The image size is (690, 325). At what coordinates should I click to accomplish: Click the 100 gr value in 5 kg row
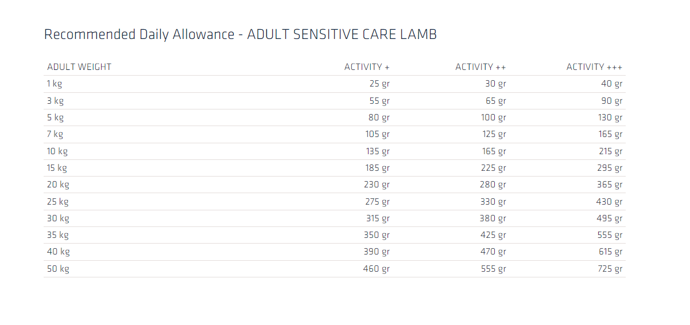click(x=494, y=118)
